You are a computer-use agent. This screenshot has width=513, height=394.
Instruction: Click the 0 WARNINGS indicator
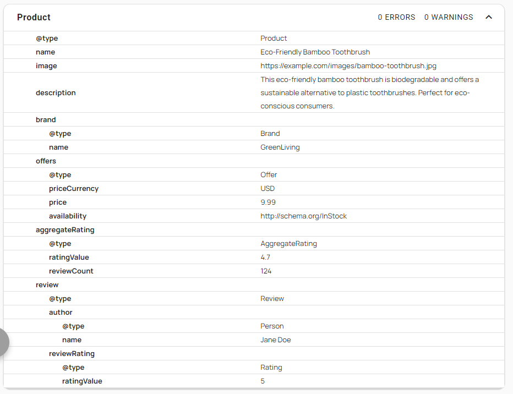[449, 17]
